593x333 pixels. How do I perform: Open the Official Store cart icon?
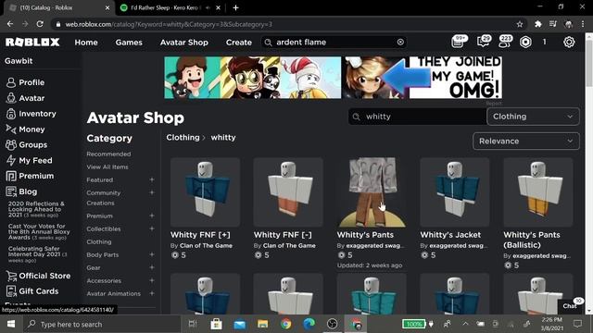point(11,276)
